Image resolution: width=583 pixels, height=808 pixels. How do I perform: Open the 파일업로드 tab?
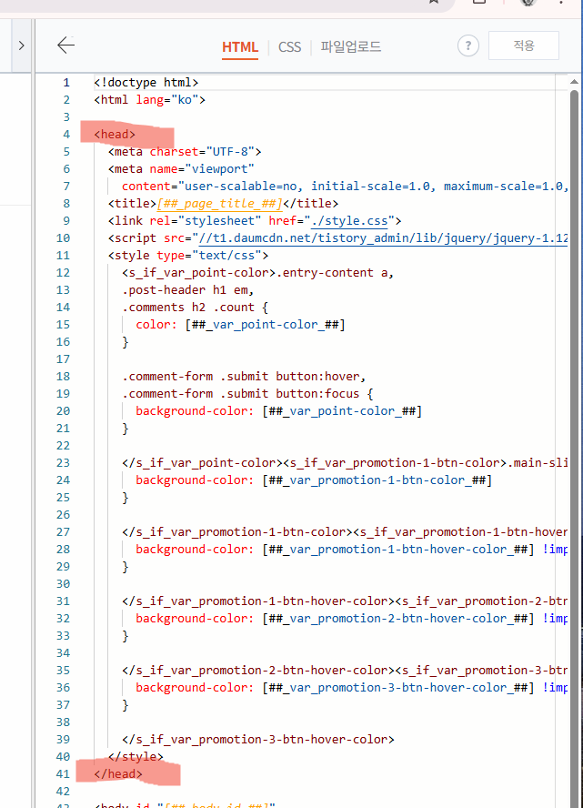[x=351, y=47]
